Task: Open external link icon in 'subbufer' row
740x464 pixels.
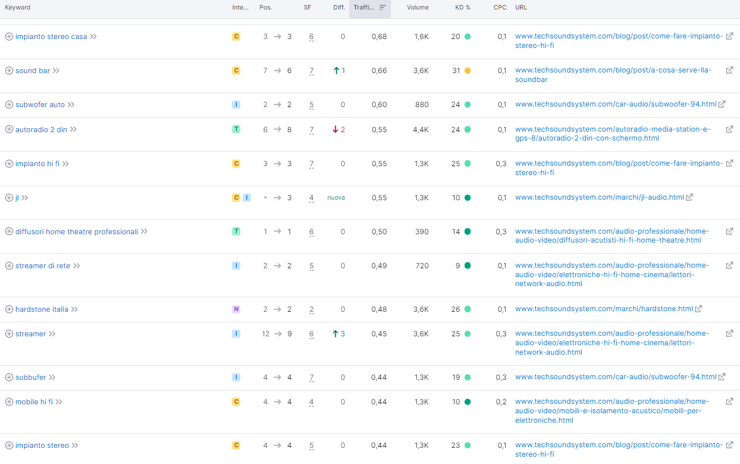Action: click(x=722, y=377)
